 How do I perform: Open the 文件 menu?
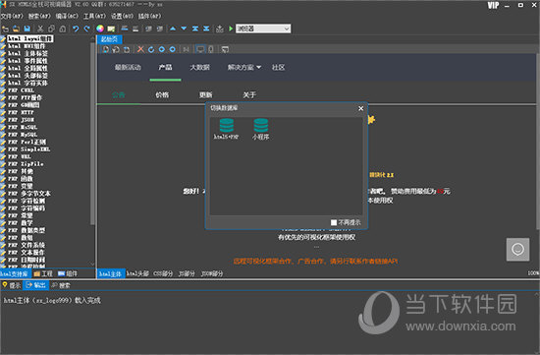coord(12,16)
